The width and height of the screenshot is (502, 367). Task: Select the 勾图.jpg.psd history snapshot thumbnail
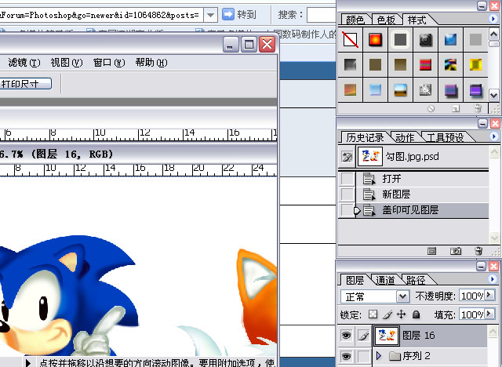(369, 157)
